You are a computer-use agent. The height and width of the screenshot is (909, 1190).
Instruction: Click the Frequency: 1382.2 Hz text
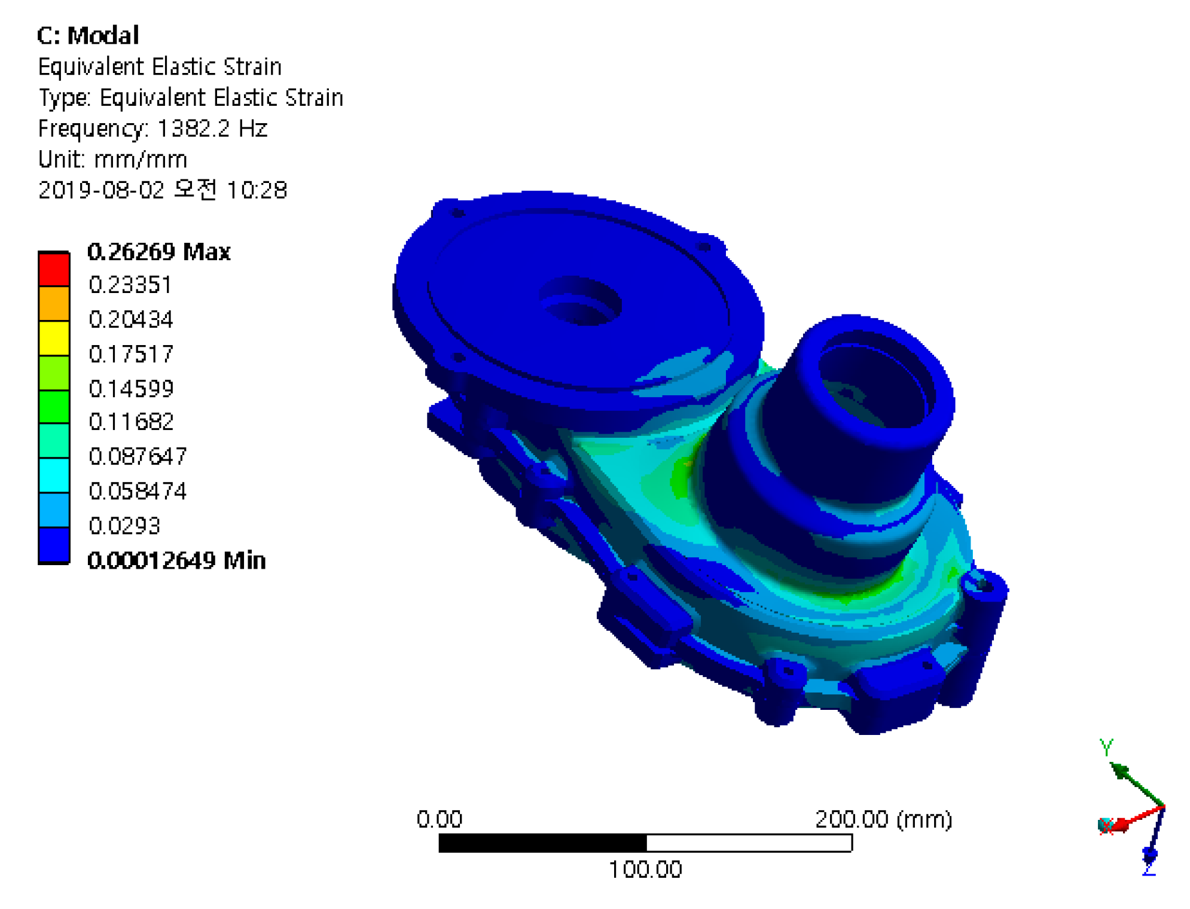tap(152, 129)
